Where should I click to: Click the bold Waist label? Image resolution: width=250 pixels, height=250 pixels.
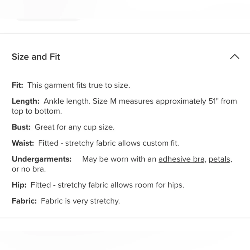22,143
